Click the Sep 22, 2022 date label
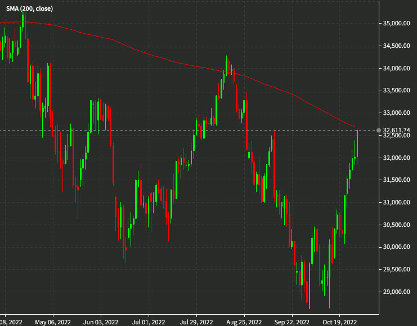This screenshot has width=417, height=326. point(292,322)
